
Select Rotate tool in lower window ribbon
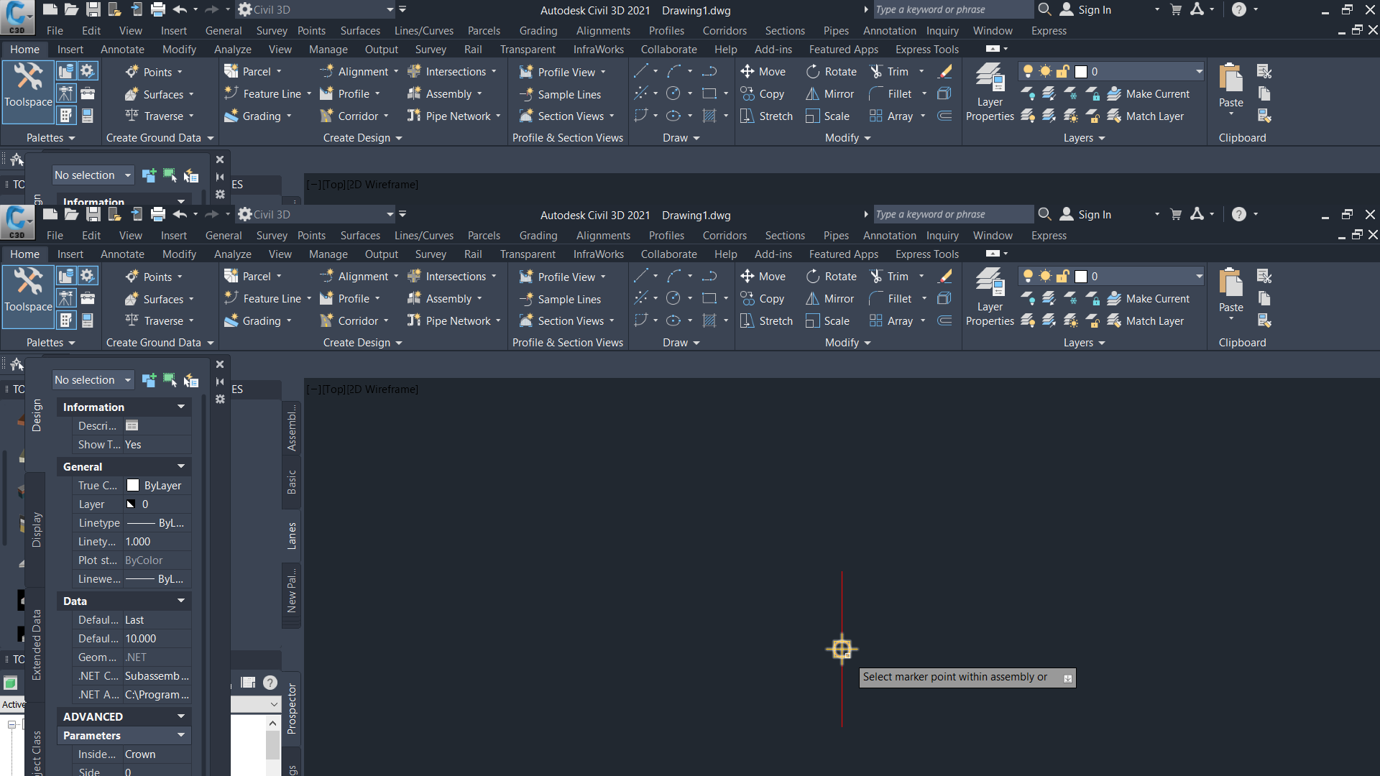831,277
